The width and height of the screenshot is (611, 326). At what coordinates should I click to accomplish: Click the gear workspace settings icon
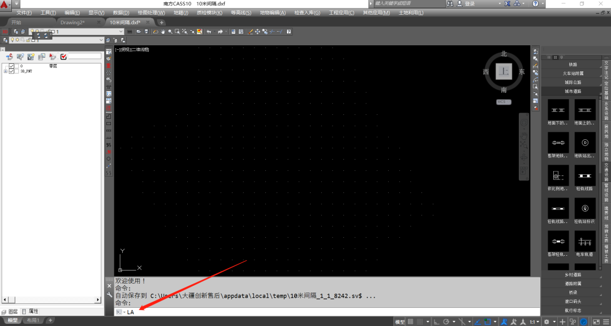tap(547, 321)
